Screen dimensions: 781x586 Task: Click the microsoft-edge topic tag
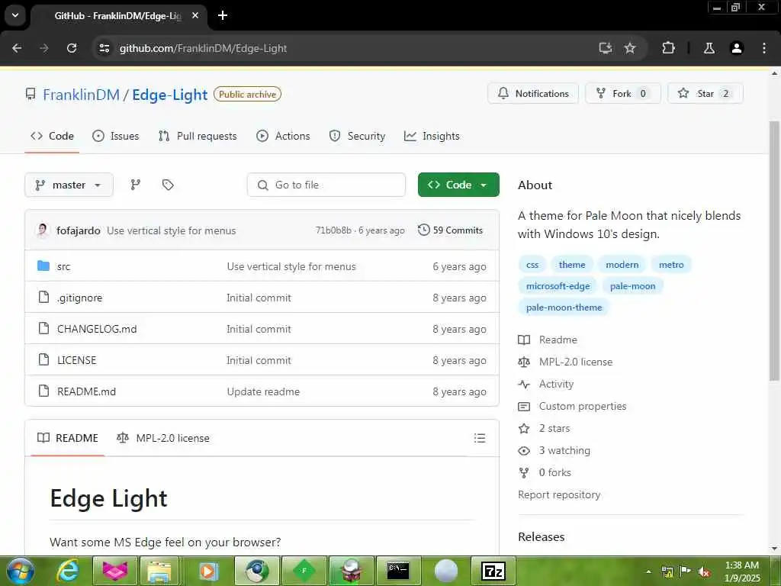coord(558,286)
